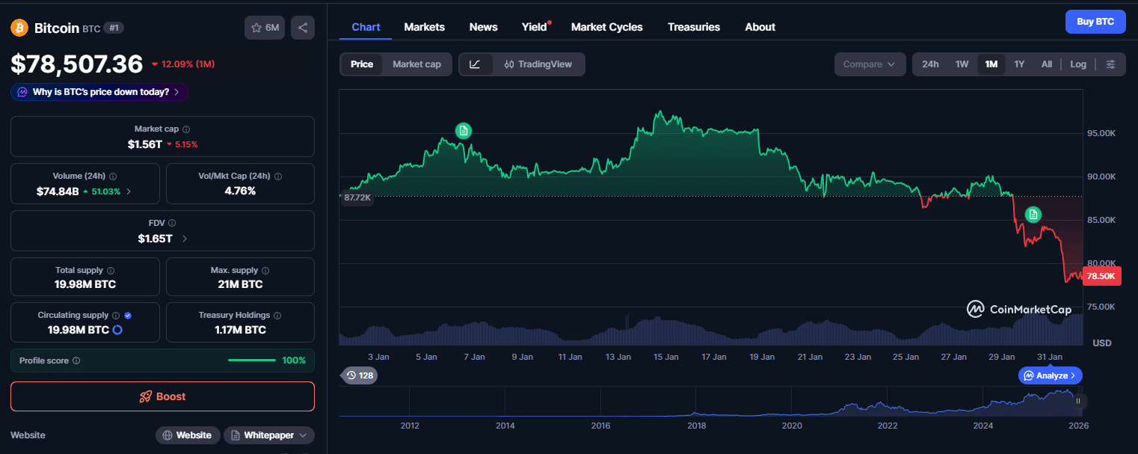Click the CoinMarketCap logo watermark

tap(1018, 309)
